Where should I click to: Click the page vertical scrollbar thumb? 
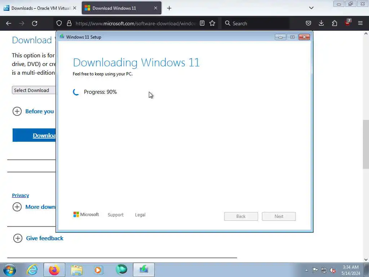(x=366, y=144)
